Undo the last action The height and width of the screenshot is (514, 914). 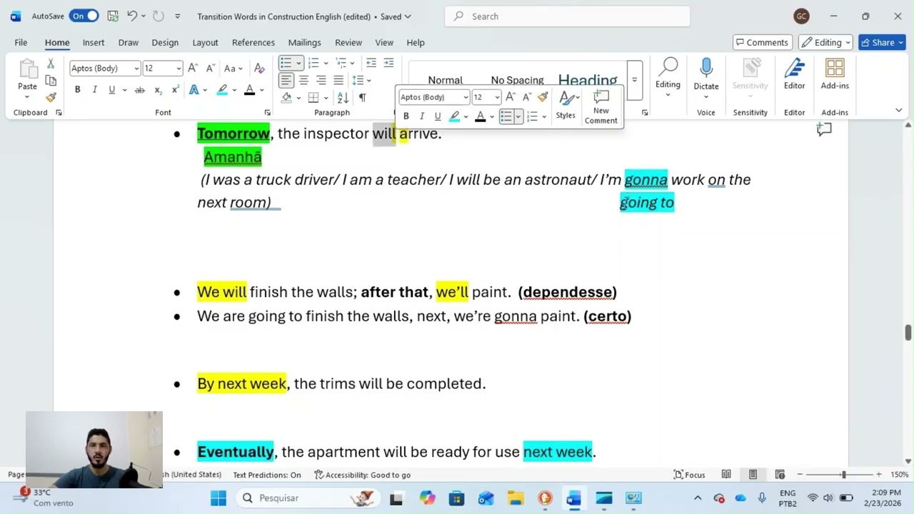pos(132,16)
